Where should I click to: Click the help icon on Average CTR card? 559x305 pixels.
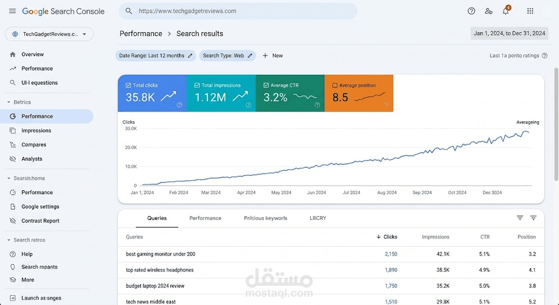(317, 105)
